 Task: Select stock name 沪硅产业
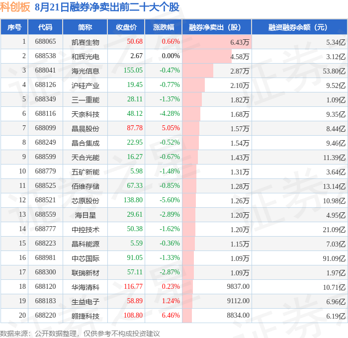click(85, 85)
